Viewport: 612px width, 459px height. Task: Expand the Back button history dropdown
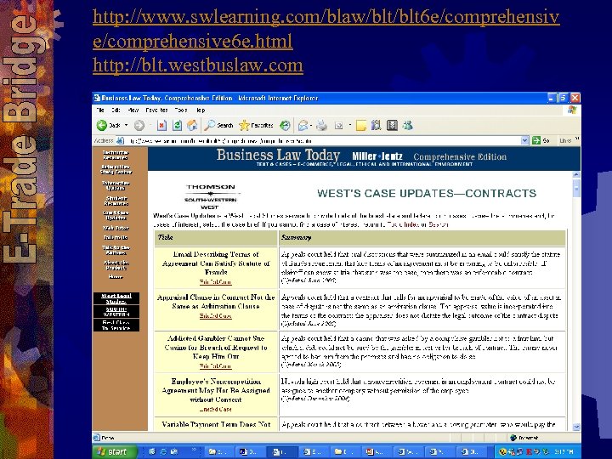pos(126,125)
